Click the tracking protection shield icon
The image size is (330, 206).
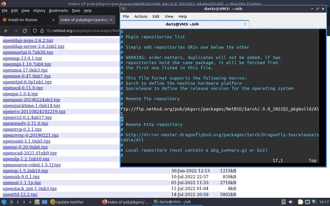click(35, 31)
